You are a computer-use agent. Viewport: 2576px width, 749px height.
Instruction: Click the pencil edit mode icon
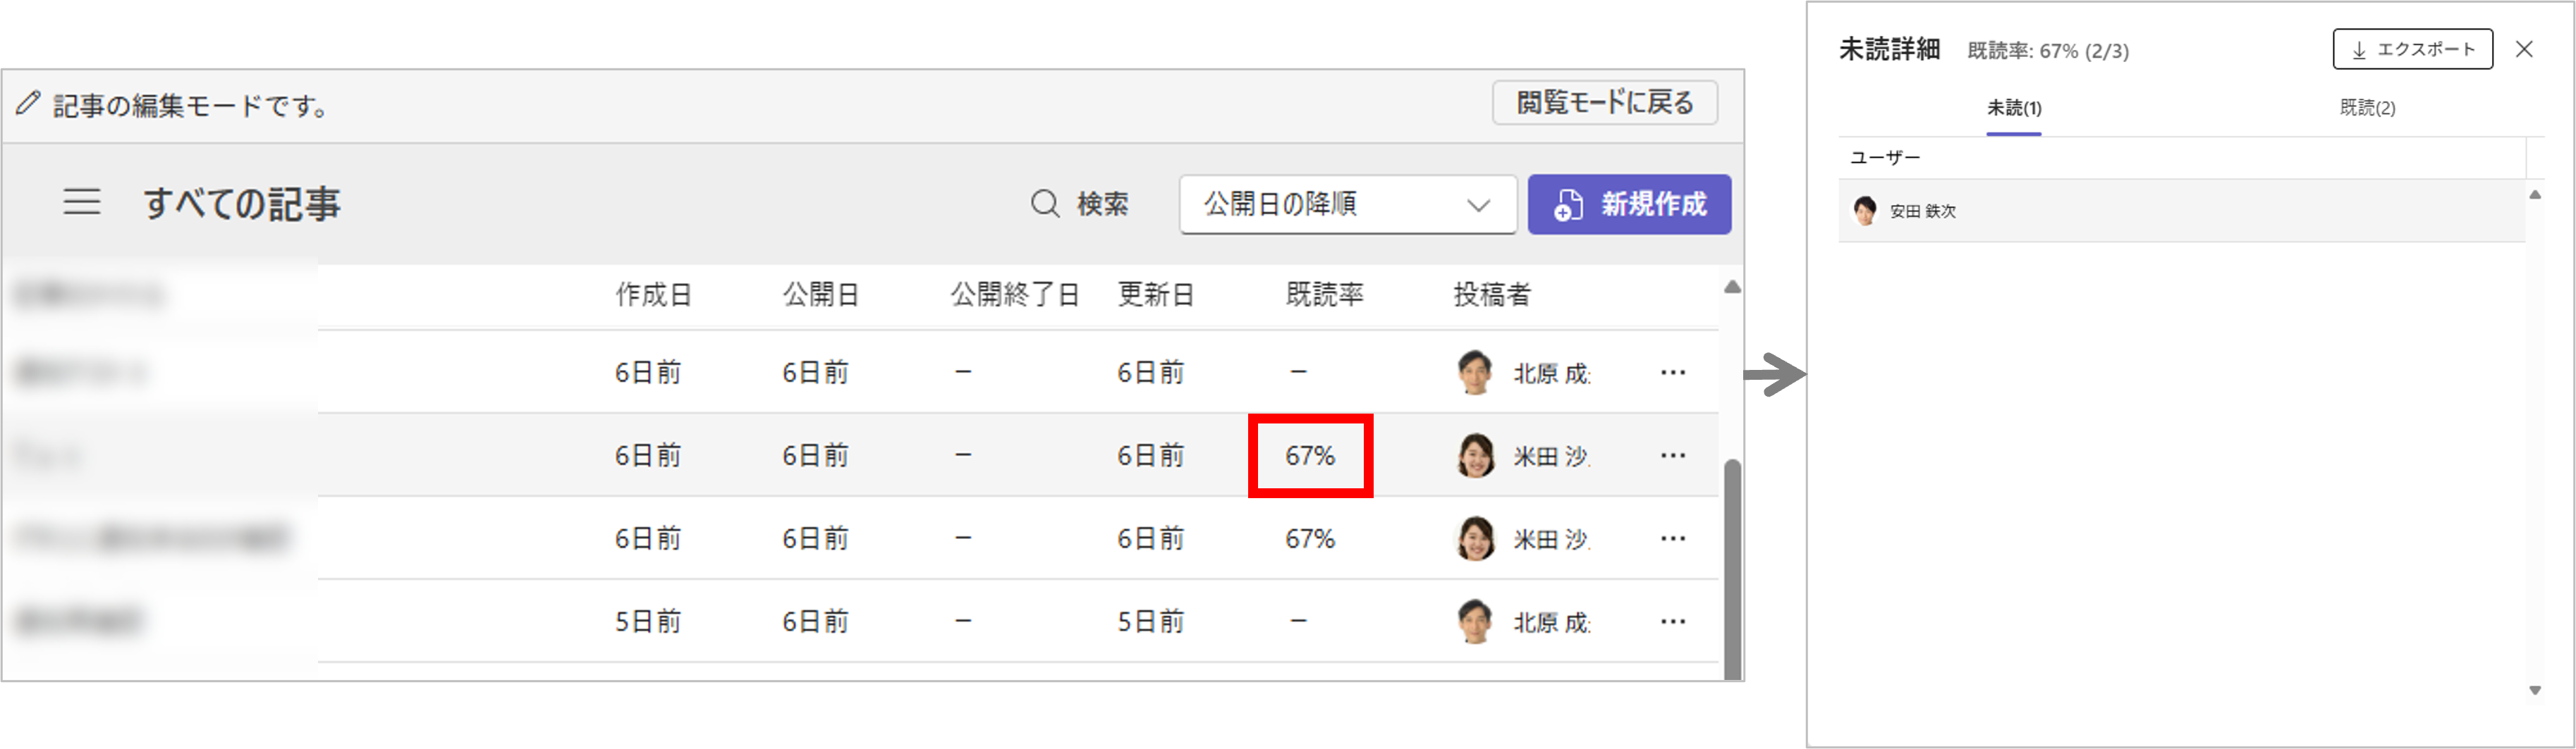(28, 103)
